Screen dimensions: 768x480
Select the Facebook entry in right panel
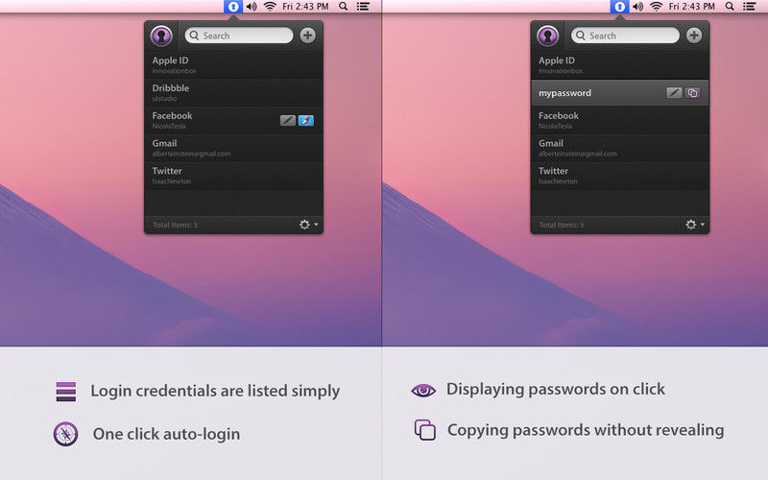(620, 121)
